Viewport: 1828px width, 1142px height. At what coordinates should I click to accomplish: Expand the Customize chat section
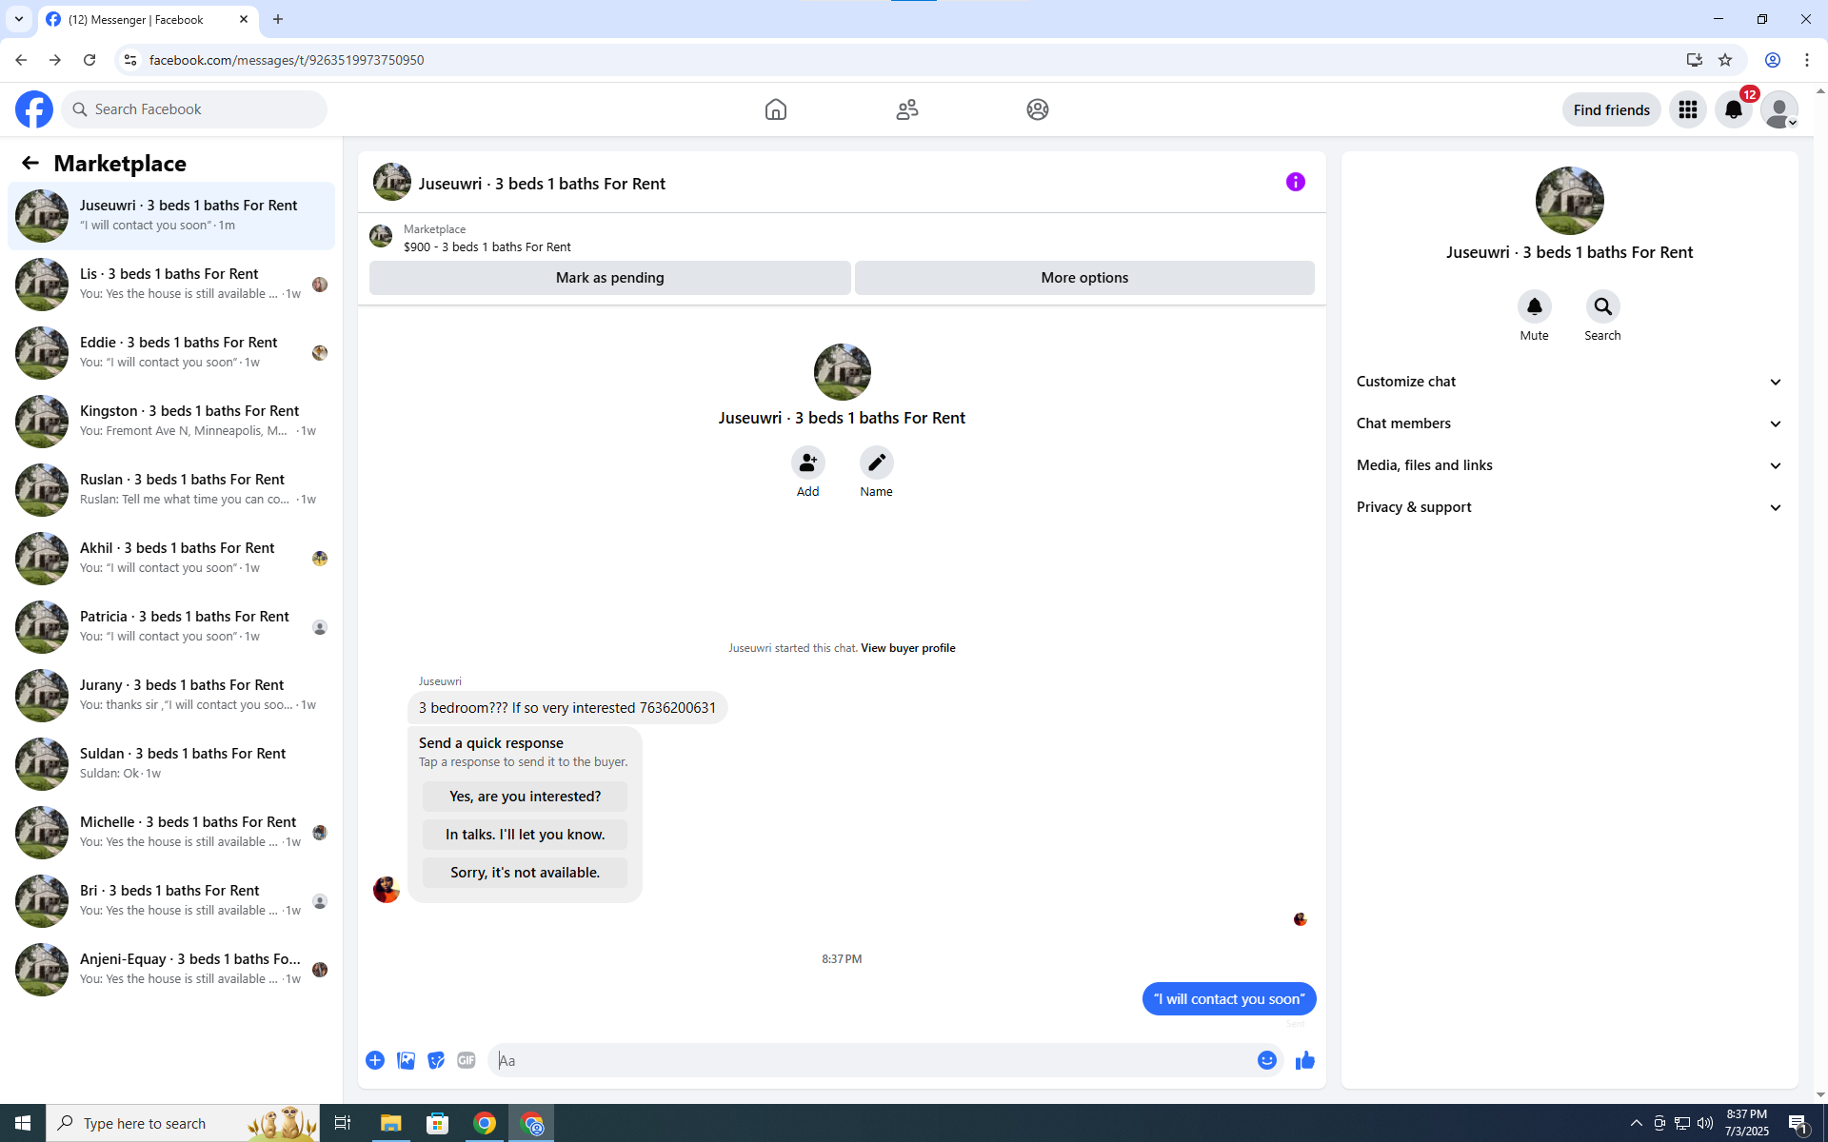[x=1569, y=382]
